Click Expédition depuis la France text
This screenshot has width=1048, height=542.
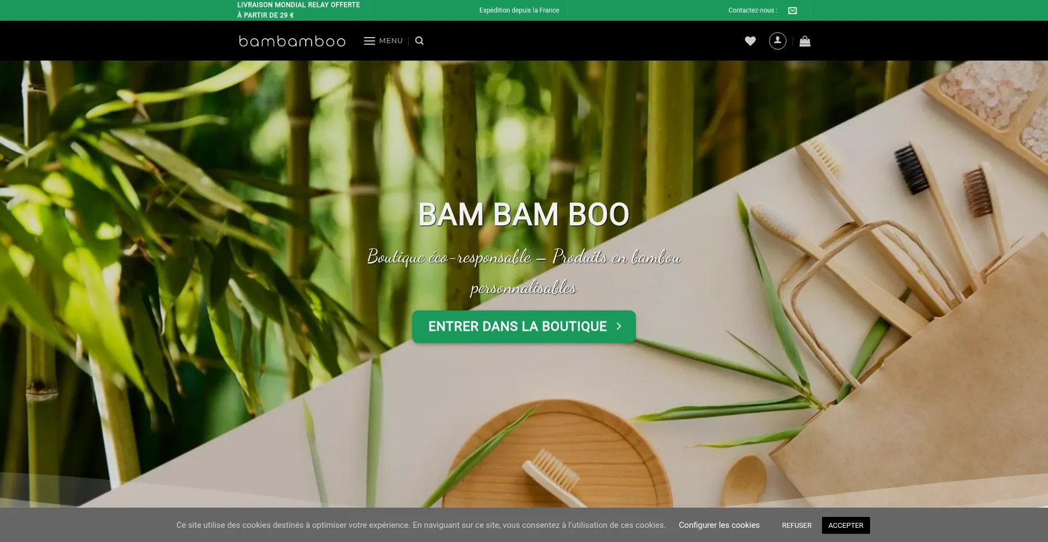pyautogui.click(x=519, y=10)
